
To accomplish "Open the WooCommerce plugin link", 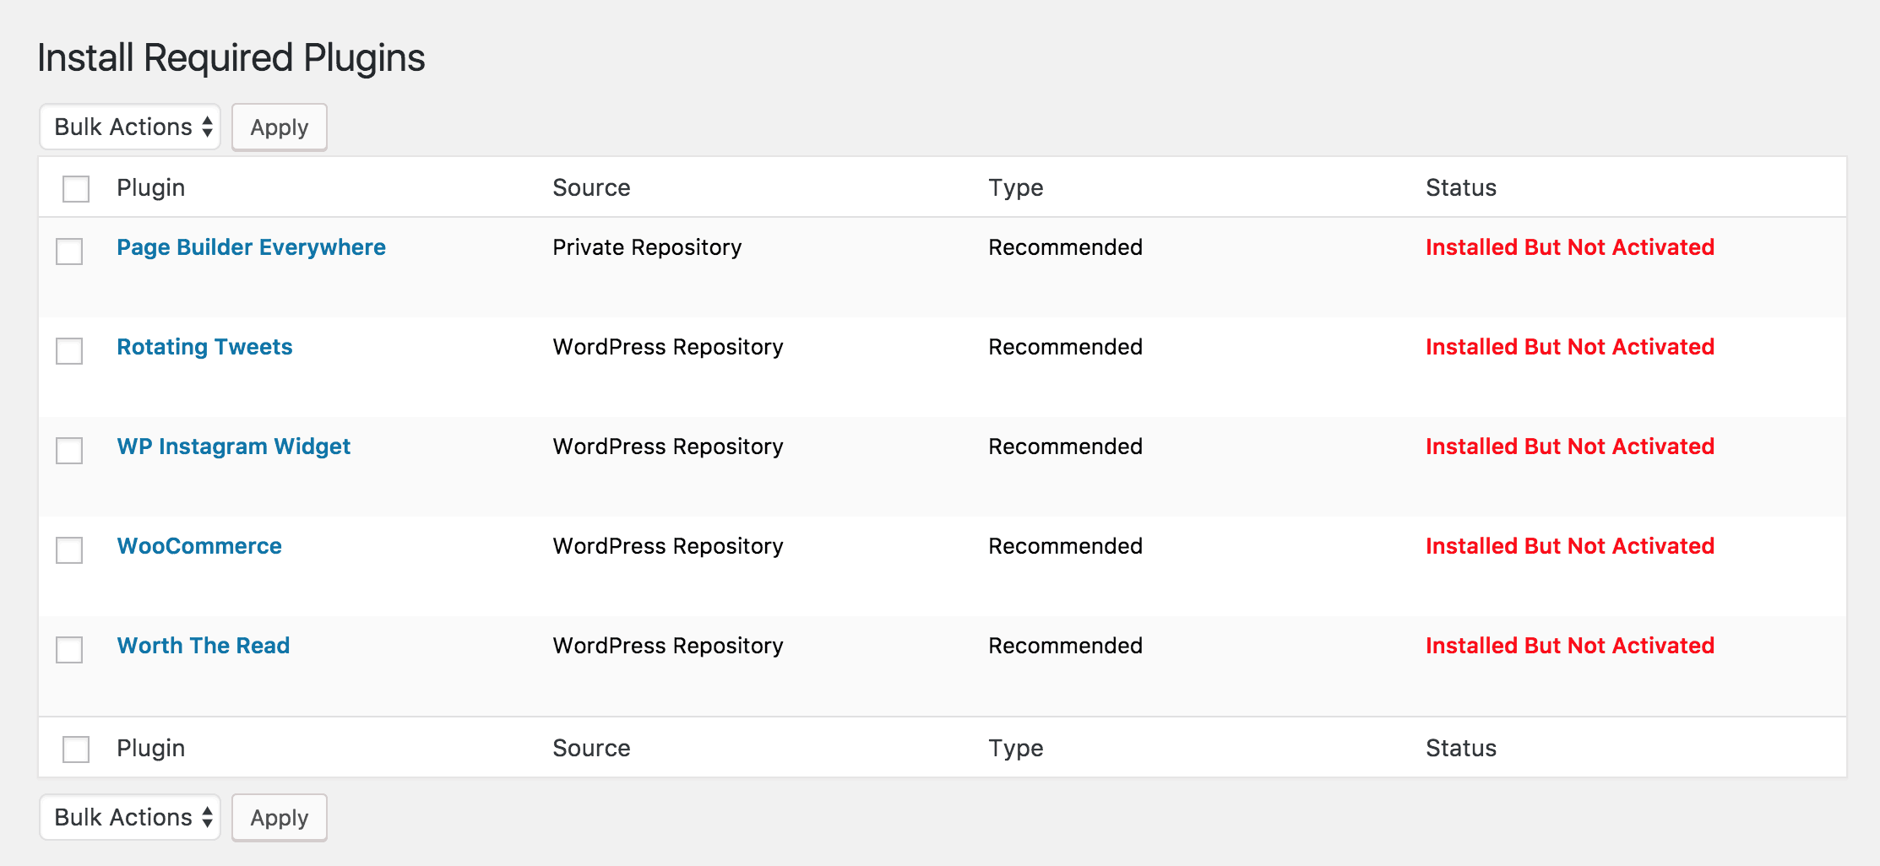I will click(199, 546).
